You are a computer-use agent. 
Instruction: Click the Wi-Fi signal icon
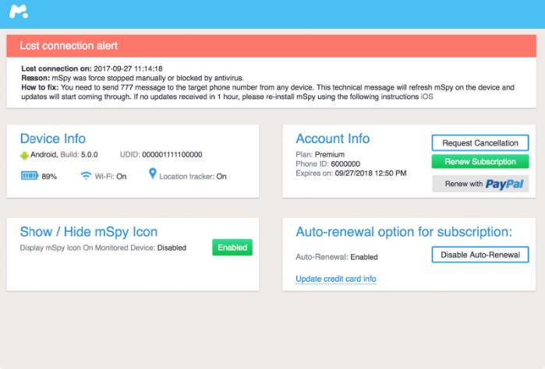(86, 176)
